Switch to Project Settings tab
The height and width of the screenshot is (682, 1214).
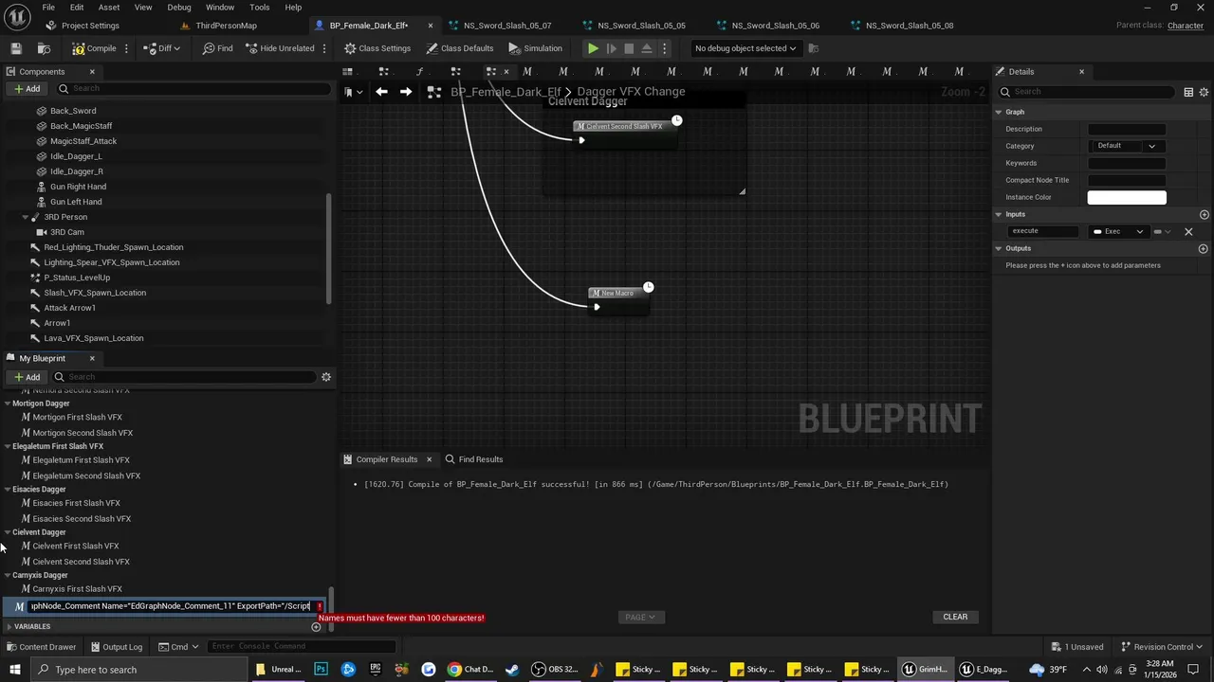pos(90,26)
